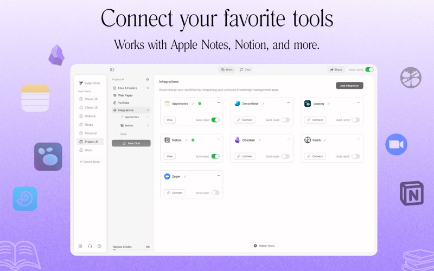
Task: Enable Auto-sync on Zoom card
Action: click(215, 193)
